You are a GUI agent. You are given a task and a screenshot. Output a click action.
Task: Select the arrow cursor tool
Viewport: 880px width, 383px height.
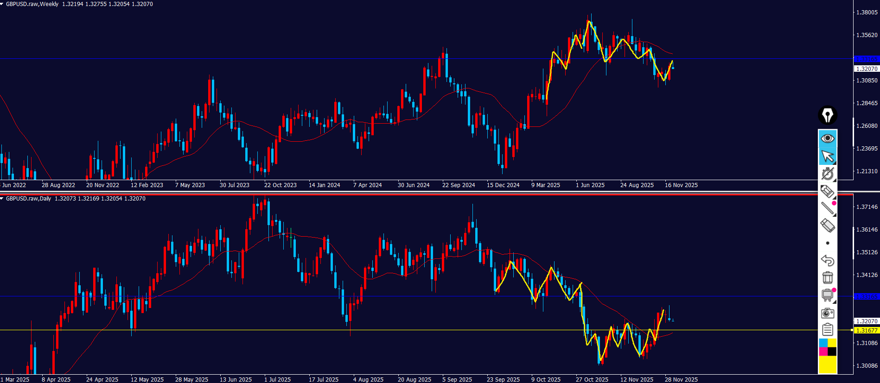(827, 156)
